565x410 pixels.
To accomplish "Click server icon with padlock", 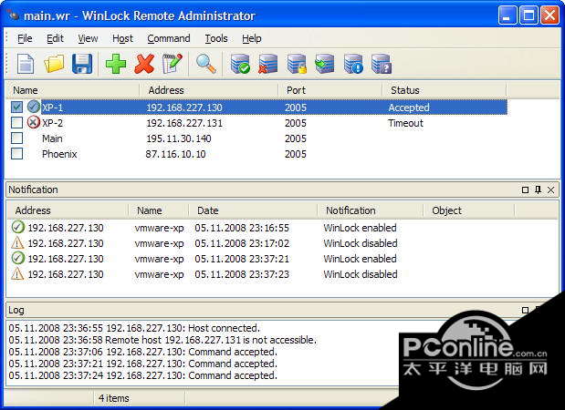I will pos(297,64).
